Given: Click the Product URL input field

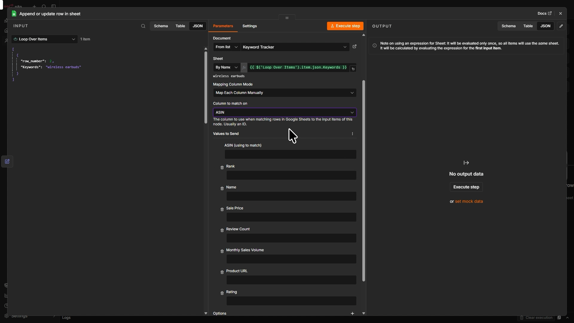Looking at the screenshot, I should pyautogui.click(x=291, y=280).
